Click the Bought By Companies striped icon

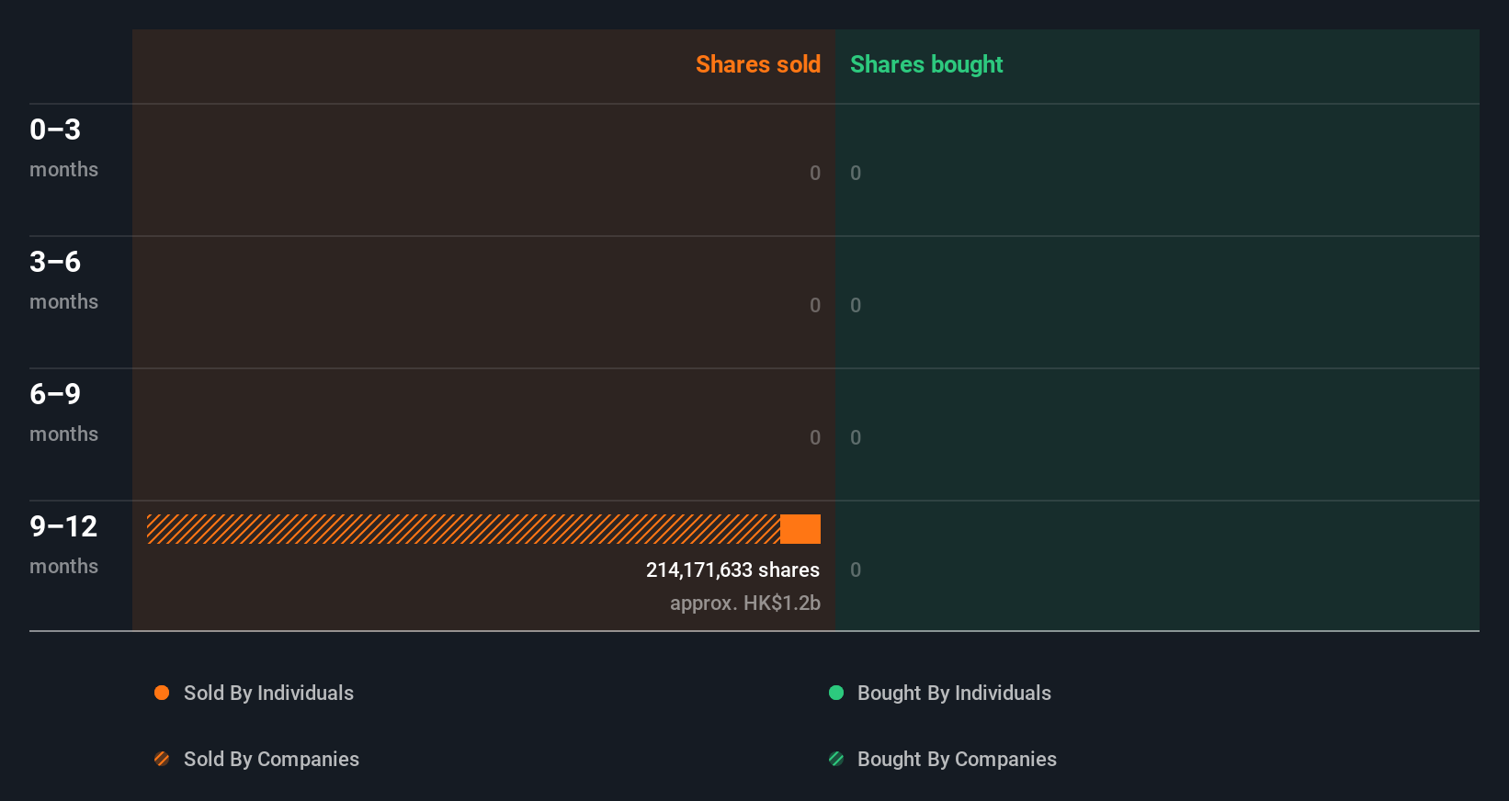[836, 759]
